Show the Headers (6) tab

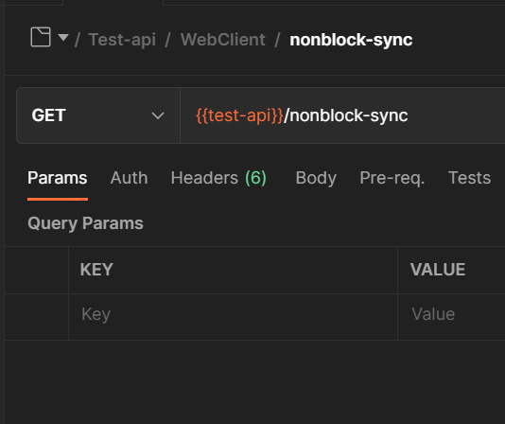click(x=218, y=178)
